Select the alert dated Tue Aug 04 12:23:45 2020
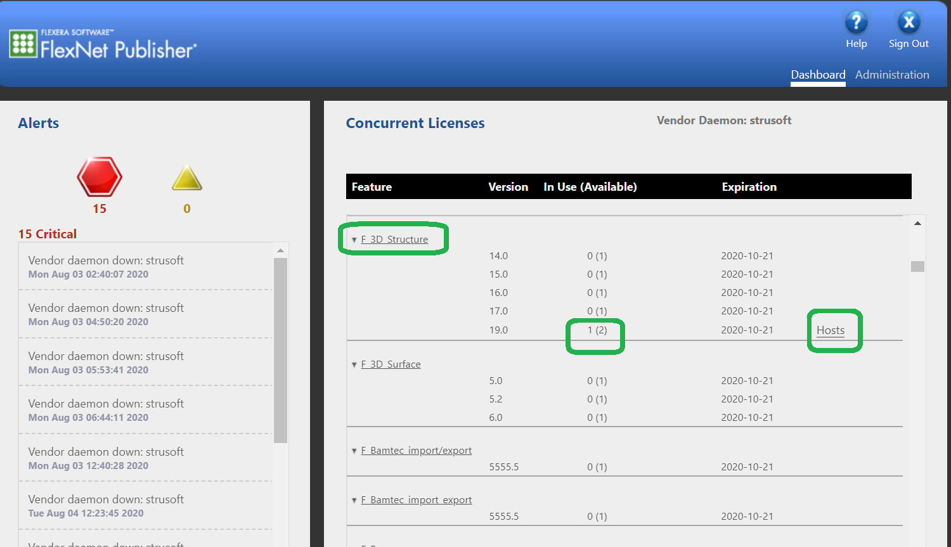 coord(146,506)
